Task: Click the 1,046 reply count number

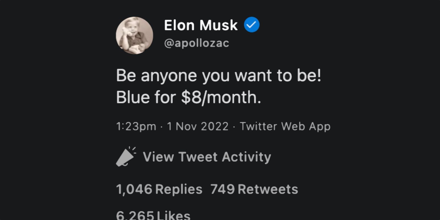Action: (x=134, y=189)
